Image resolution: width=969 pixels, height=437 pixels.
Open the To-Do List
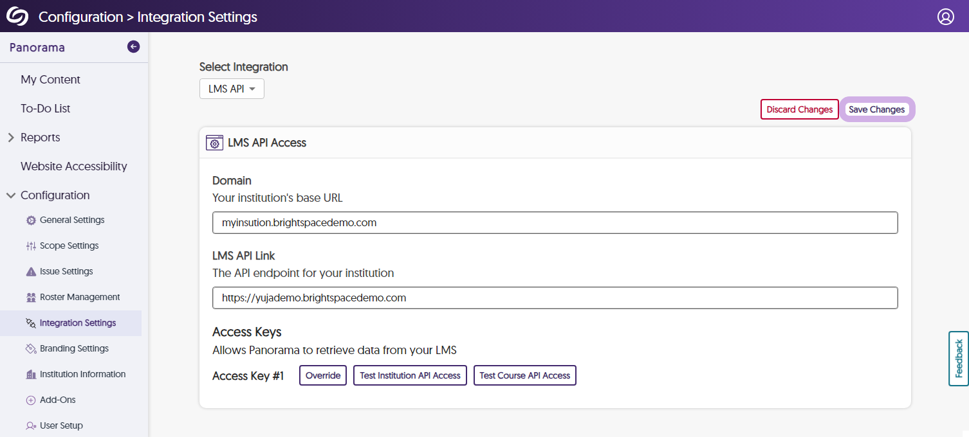click(45, 109)
